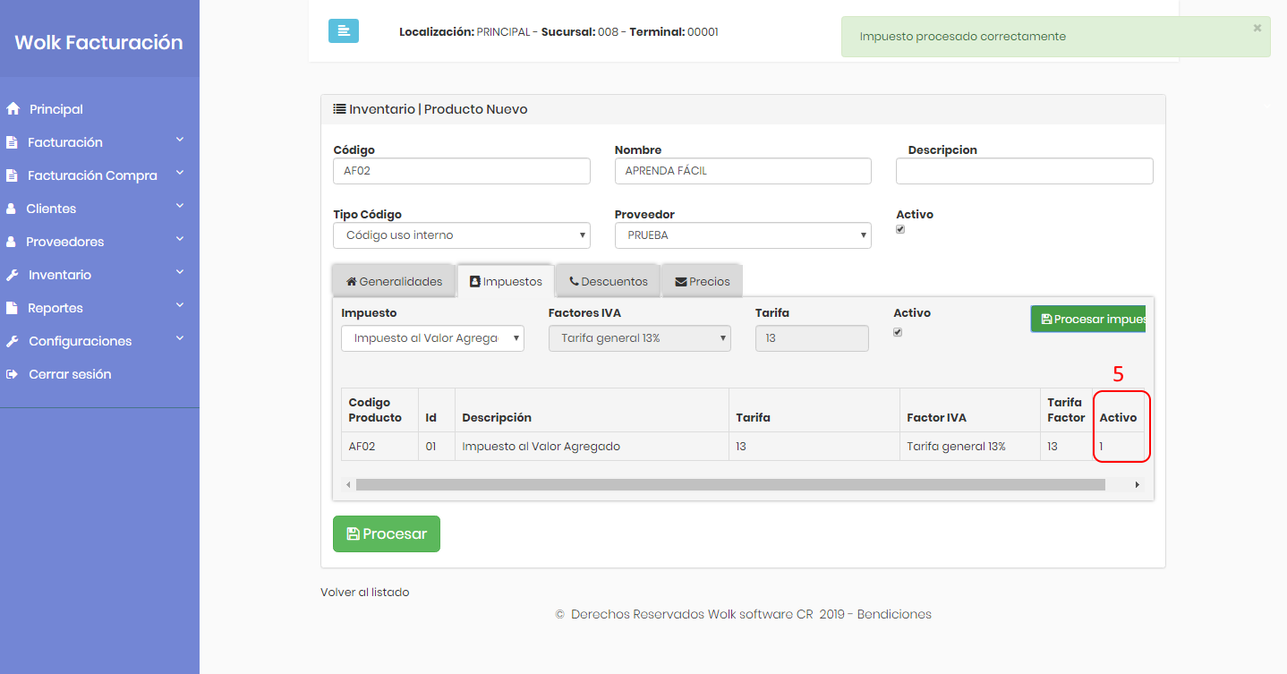
Task: Click the '01' Id table cell
Action: coord(437,447)
